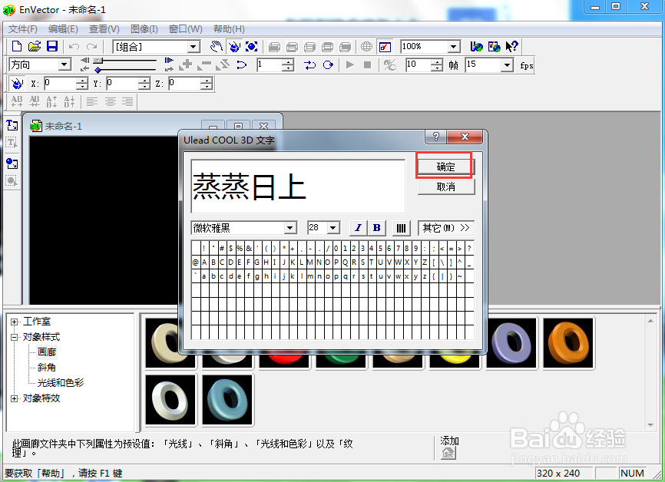Click the Undo arrow icon

pyautogui.click(x=74, y=46)
